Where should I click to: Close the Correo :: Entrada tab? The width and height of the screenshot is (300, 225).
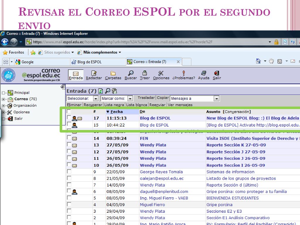tap(178, 62)
